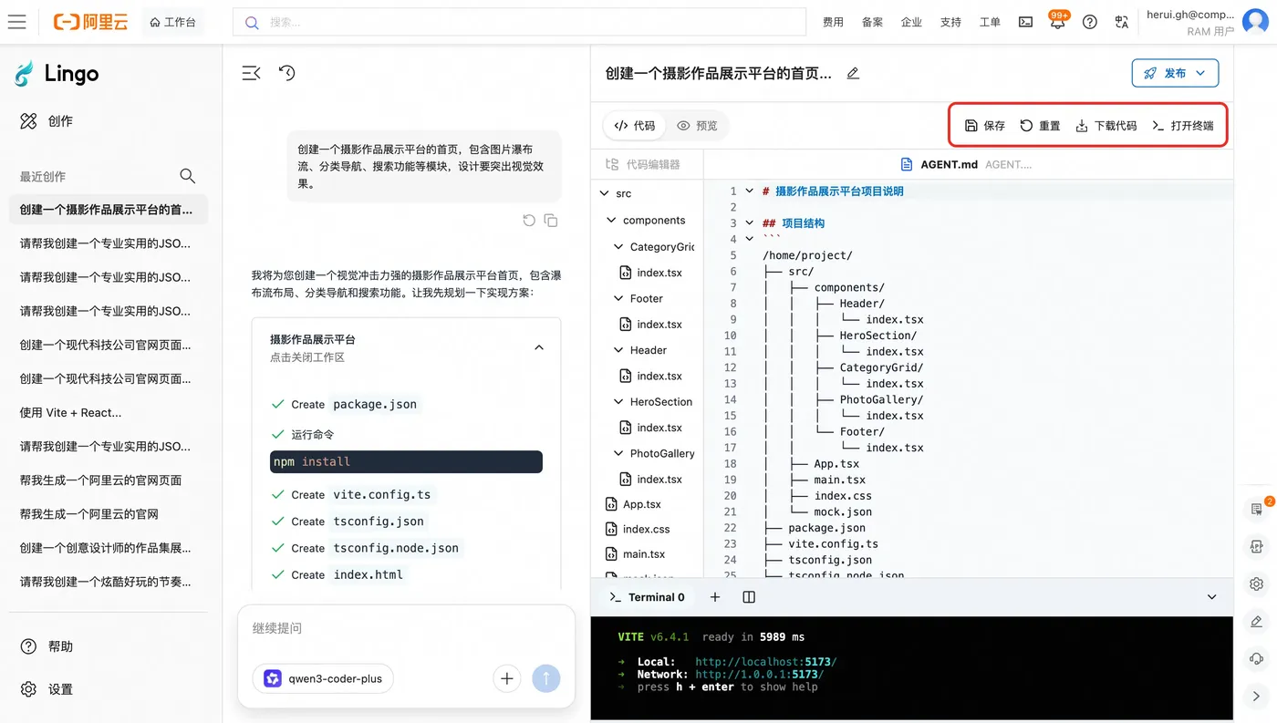Open the 备案 menu

click(x=872, y=22)
